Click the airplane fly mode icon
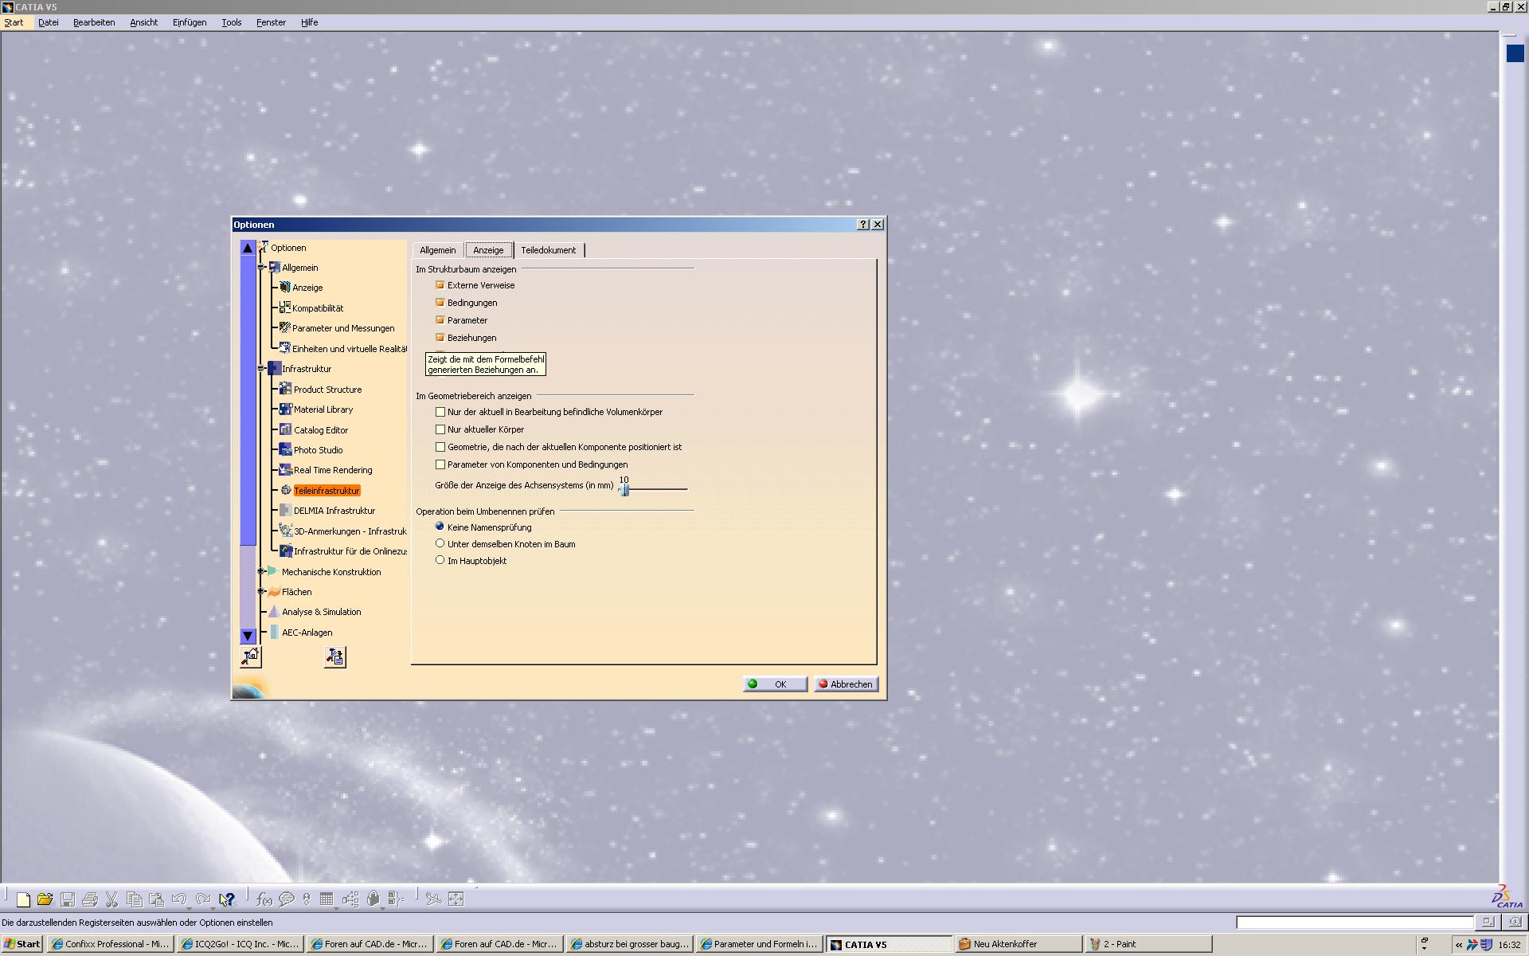 (x=433, y=899)
